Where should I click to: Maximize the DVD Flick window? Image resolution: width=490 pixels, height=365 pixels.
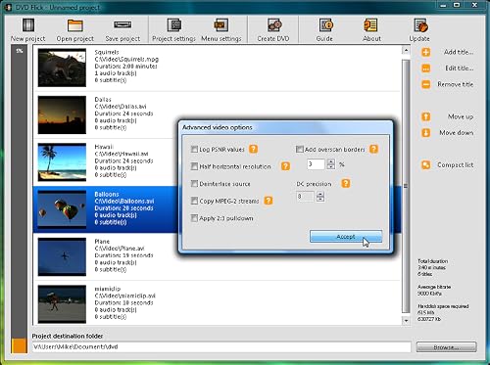pyautogui.click(x=457, y=5)
